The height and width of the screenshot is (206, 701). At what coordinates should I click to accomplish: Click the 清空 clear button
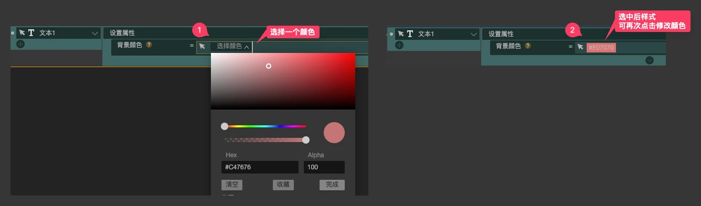pyautogui.click(x=232, y=185)
